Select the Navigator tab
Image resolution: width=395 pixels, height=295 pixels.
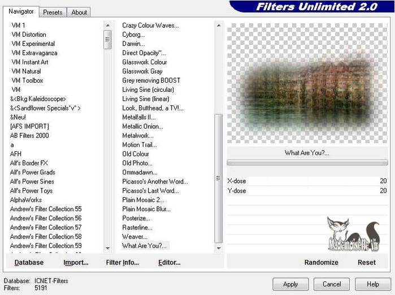(x=21, y=11)
